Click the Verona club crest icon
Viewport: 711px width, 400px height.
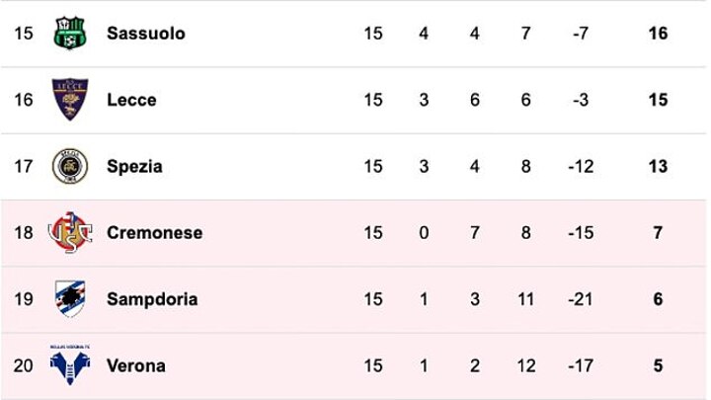point(69,365)
